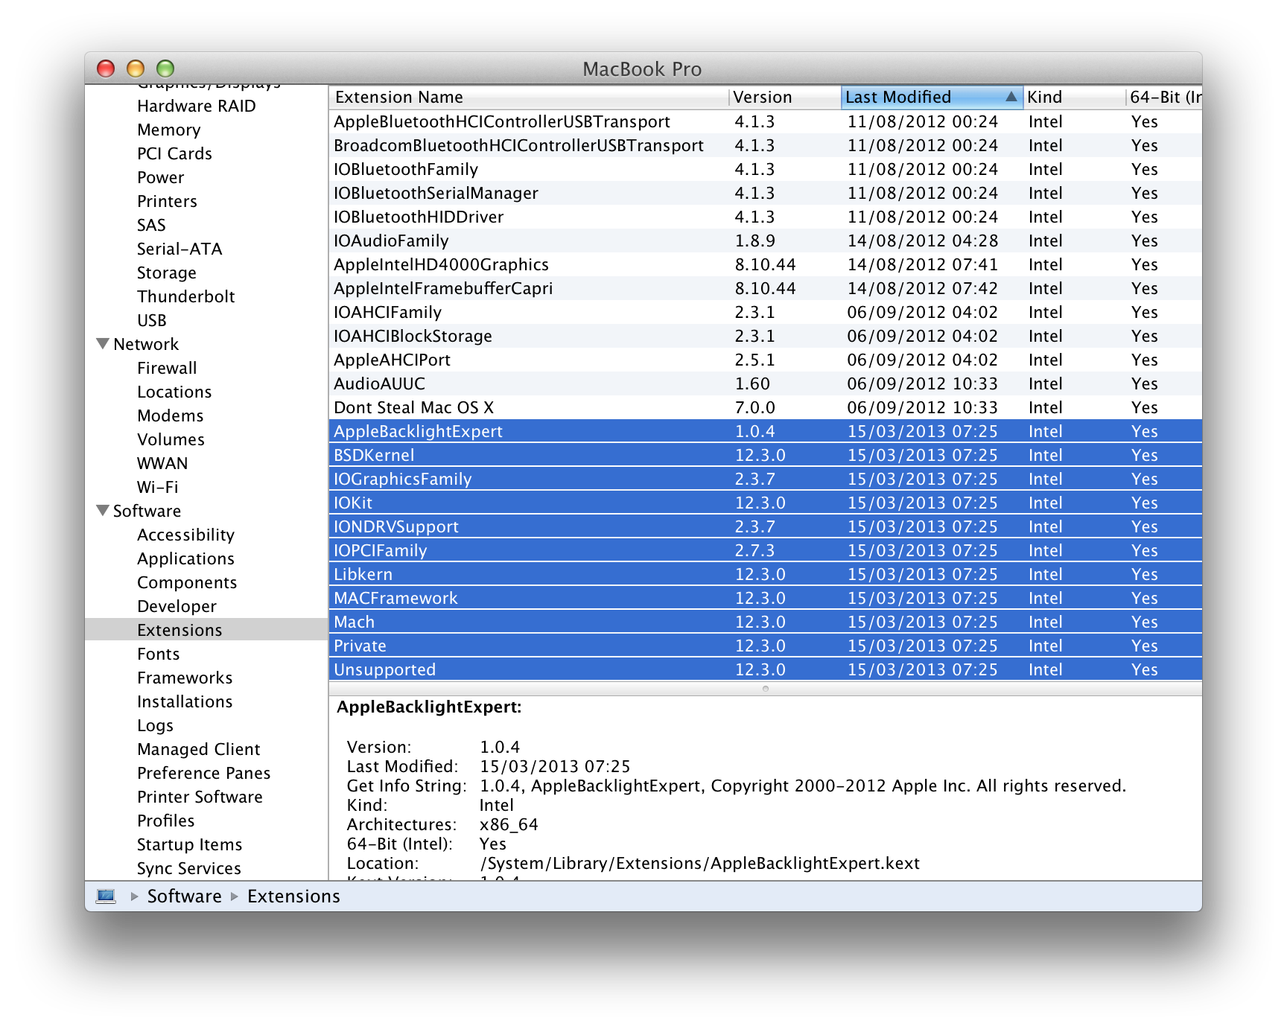Select the Network category label
Image resolution: width=1287 pixels, height=1029 pixels.
click(x=146, y=344)
